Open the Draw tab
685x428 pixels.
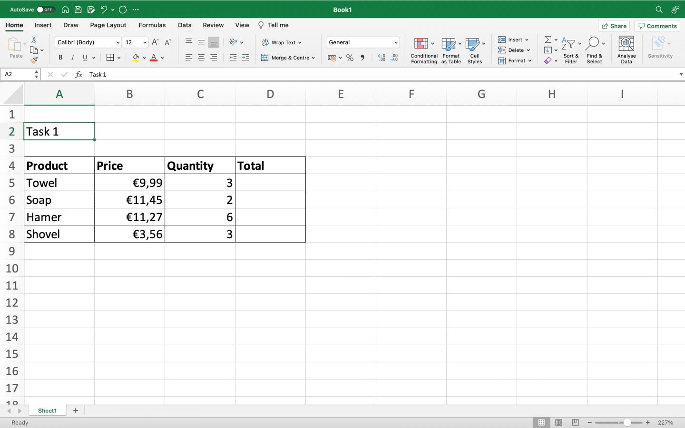pos(71,25)
